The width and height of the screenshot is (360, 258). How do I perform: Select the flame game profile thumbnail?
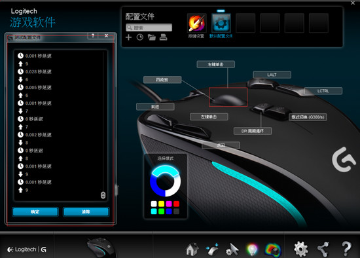coord(196,23)
